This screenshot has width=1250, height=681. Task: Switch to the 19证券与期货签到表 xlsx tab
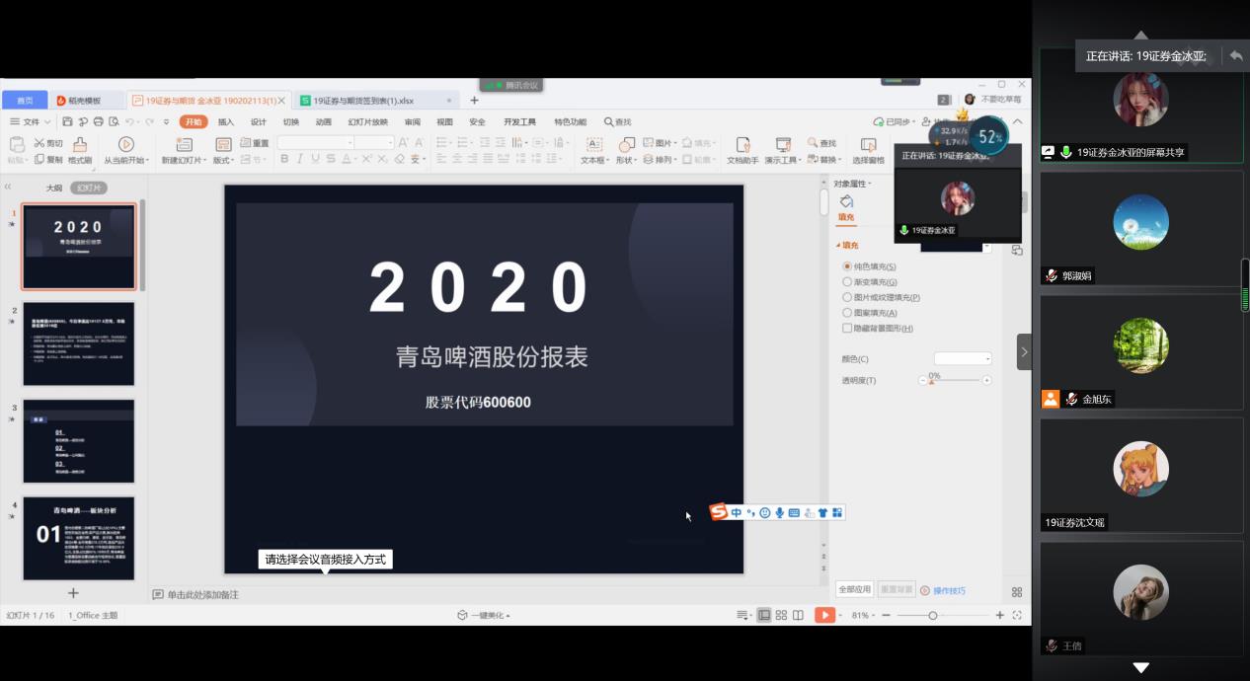(x=363, y=101)
